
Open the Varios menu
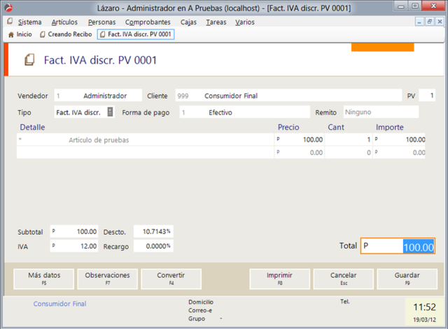(245, 22)
